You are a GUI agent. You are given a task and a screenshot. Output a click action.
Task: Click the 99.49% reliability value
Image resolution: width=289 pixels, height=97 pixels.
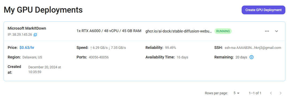[x=170, y=48]
